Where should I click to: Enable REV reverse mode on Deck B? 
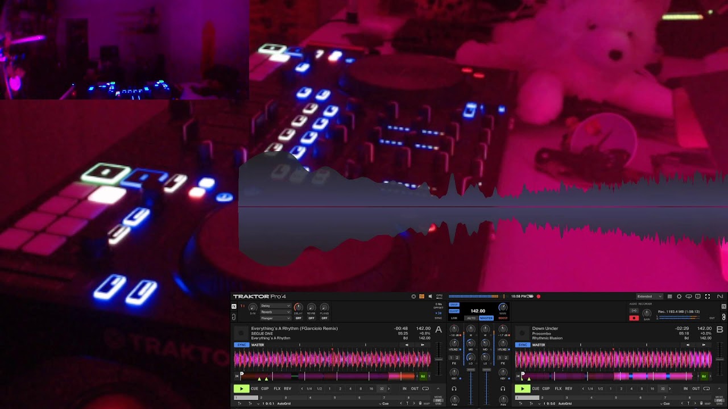click(569, 389)
